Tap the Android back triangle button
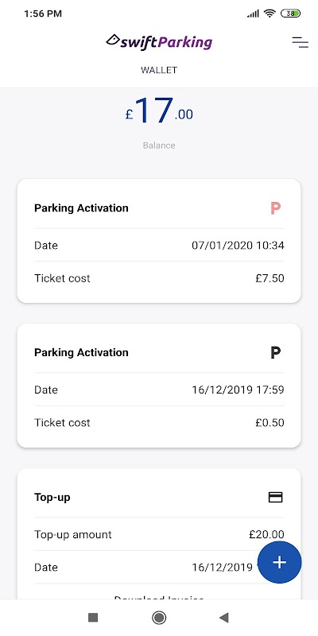 224,618
